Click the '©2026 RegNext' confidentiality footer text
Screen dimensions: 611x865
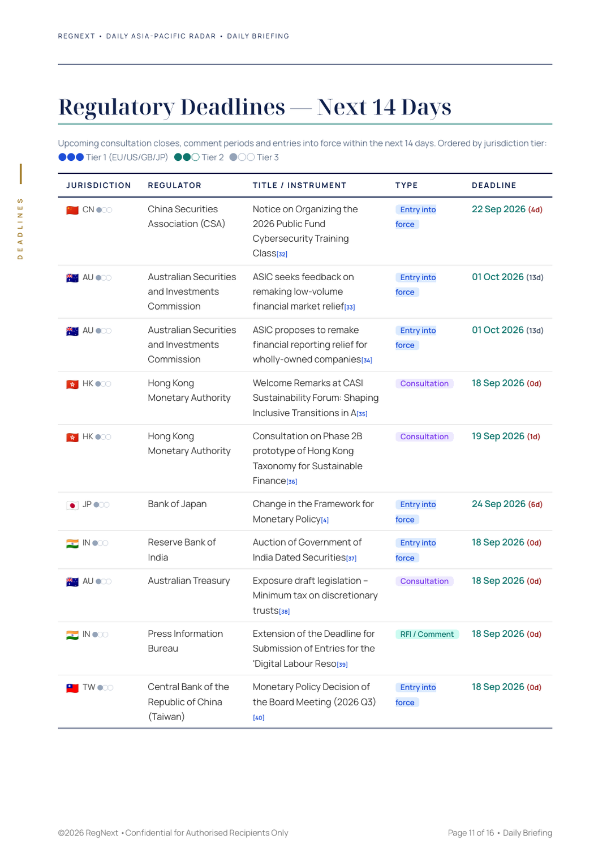click(x=173, y=833)
